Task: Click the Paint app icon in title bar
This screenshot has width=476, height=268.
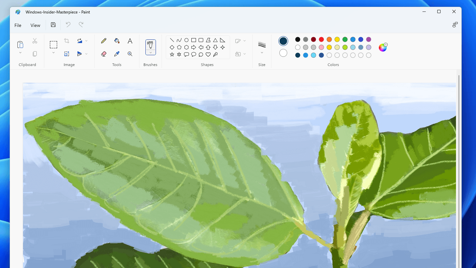Action: point(18,12)
